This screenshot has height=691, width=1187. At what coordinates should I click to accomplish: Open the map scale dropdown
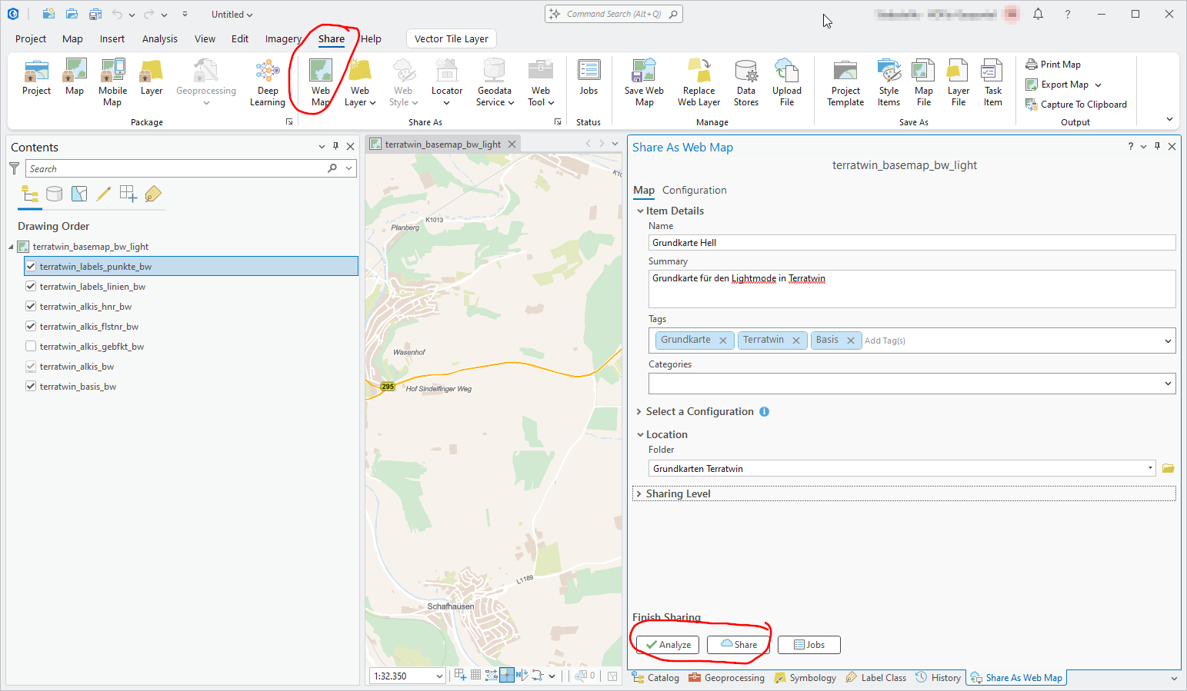(438, 676)
